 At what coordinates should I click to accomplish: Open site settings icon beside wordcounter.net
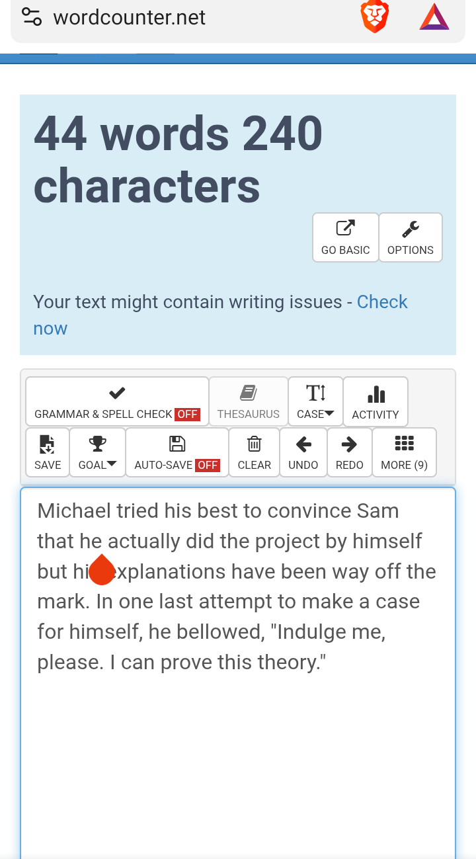(31, 17)
